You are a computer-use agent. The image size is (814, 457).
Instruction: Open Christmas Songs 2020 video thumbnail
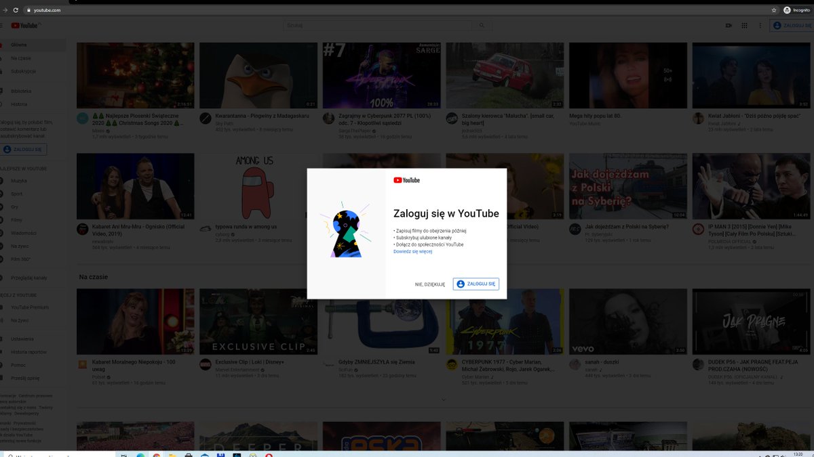click(x=136, y=75)
